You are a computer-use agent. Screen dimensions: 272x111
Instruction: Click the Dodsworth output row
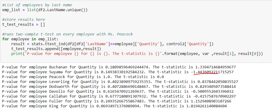pyautogui.click(x=119, y=86)
